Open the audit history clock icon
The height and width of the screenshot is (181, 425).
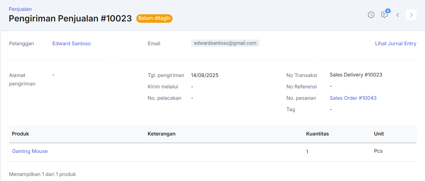pos(371,15)
